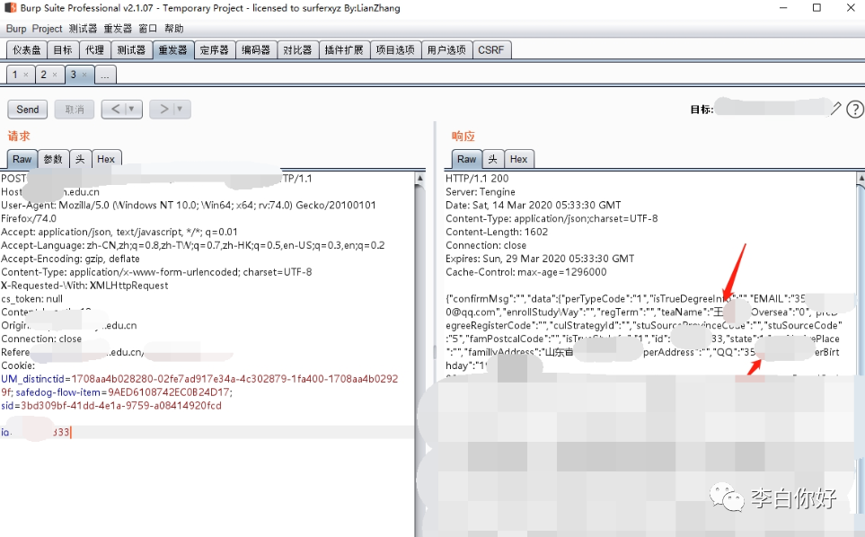Viewport: 865px width, 537px height.
Task: Click the request pane scroll-up arrow
Action: point(419,178)
